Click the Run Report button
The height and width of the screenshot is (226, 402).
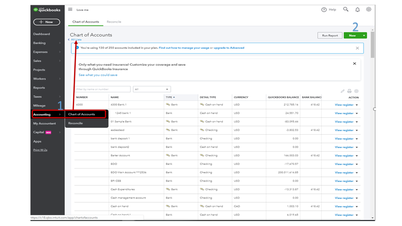click(330, 35)
